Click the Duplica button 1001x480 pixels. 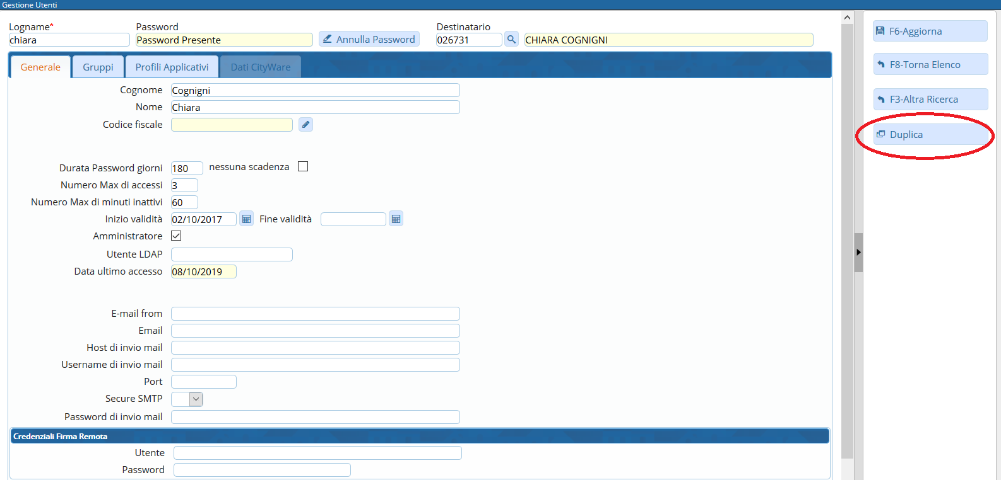coord(930,135)
